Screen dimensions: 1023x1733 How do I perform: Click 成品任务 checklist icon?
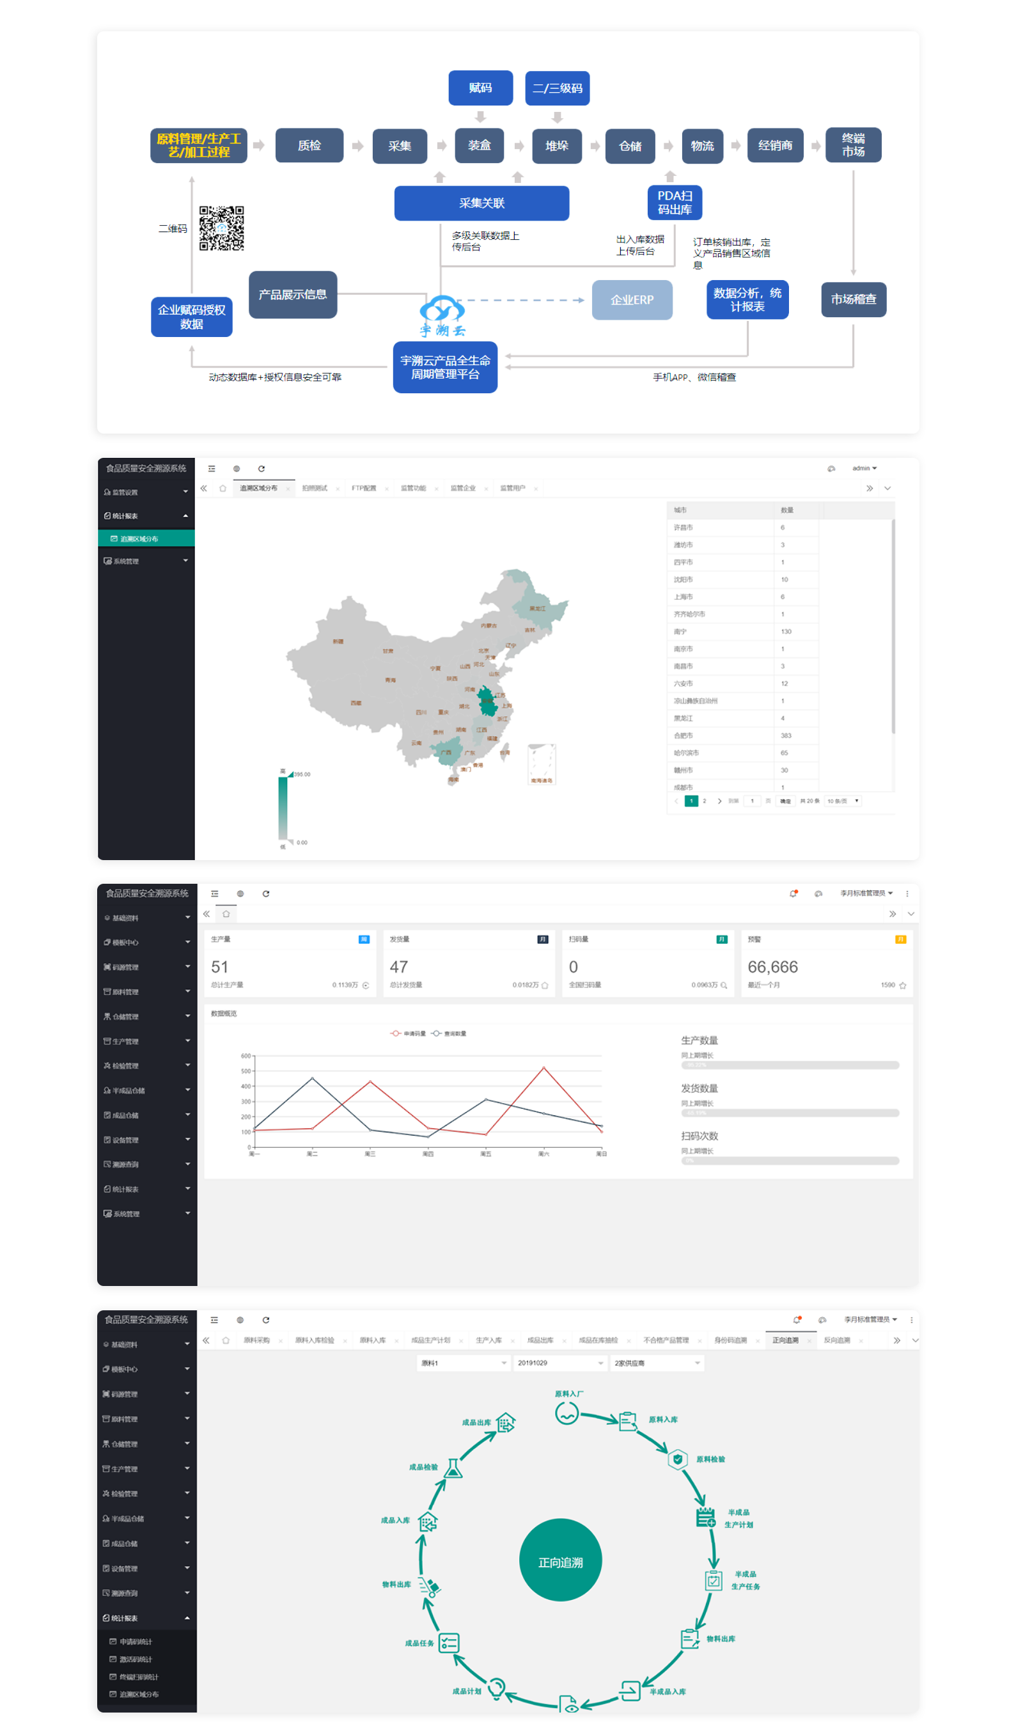tap(449, 1643)
